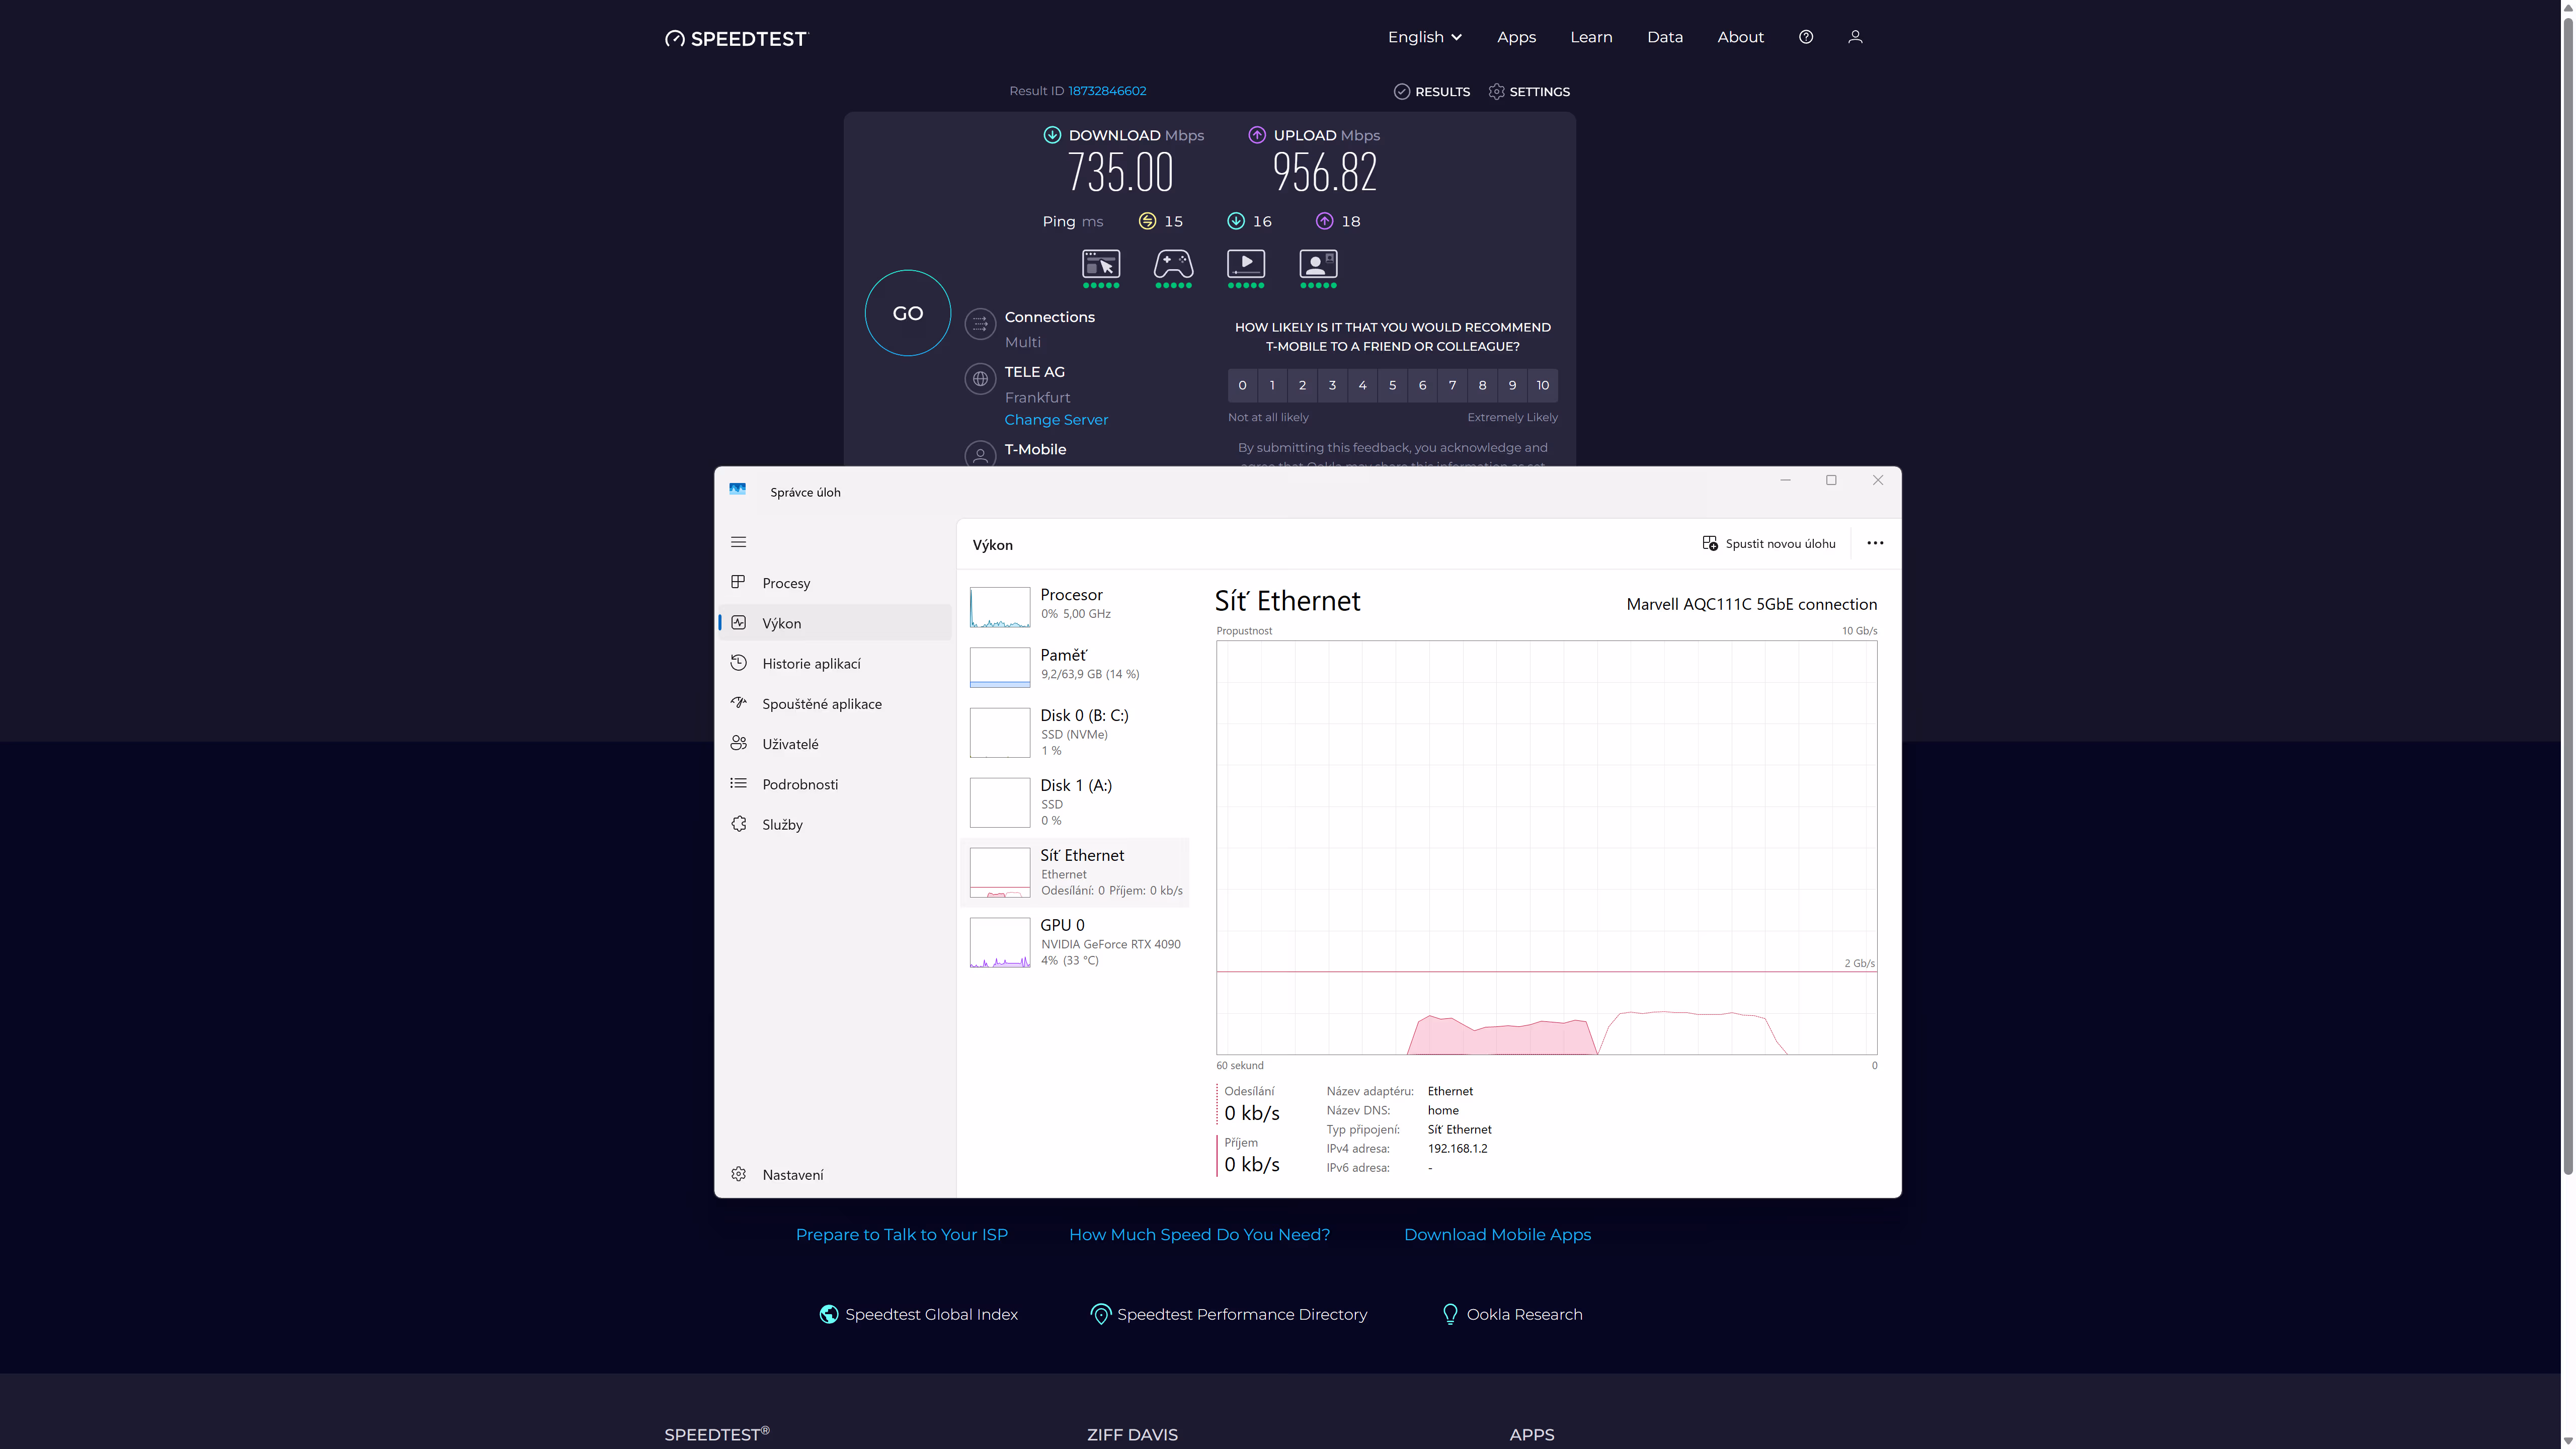Expand the English language dropdown
This screenshot has width=2576, height=1449.
point(1424,37)
